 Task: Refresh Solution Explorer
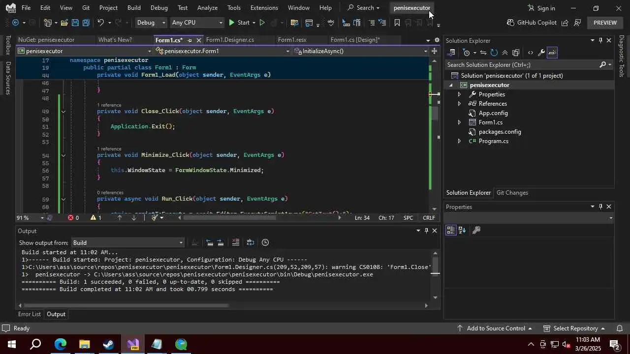[x=494, y=53]
